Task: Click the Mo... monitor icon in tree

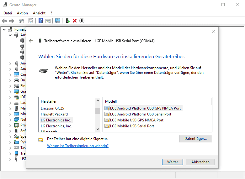Action: (16, 114)
